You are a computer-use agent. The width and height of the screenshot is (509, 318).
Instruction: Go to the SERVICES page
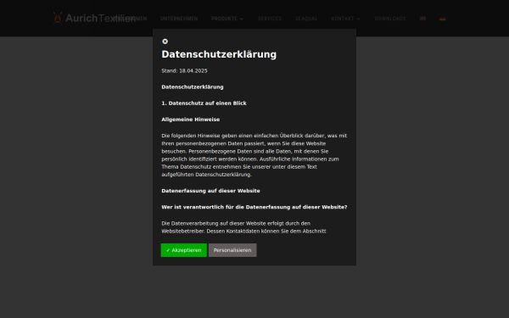point(270,19)
